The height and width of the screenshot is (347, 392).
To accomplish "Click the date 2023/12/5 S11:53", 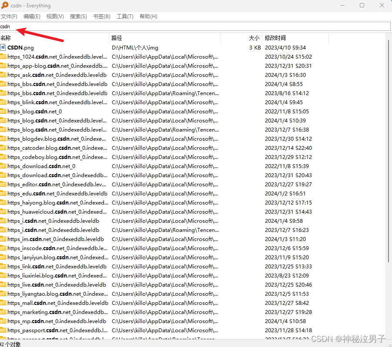I will coord(287,294).
